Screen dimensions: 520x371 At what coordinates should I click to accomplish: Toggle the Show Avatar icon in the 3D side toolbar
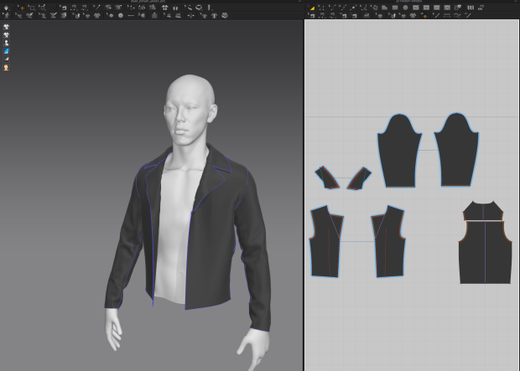[x=7, y=43]
